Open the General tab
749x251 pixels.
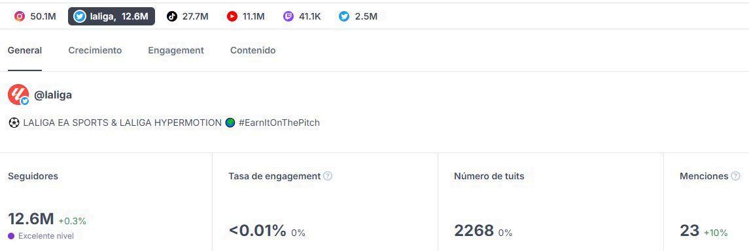pyautogui.click(x=25, y=50)
